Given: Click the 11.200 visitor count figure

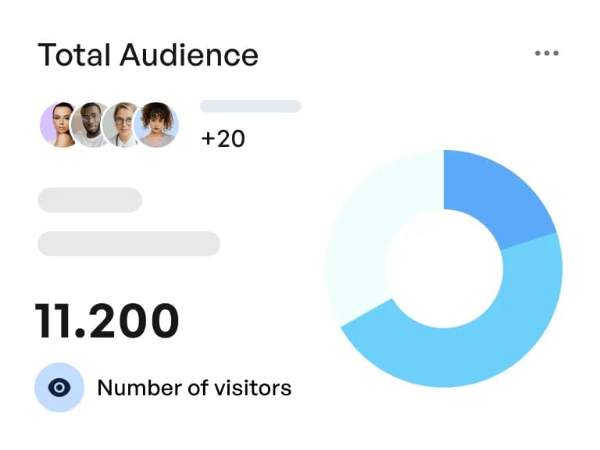Looking at the screenshot, I should point(107,320).
